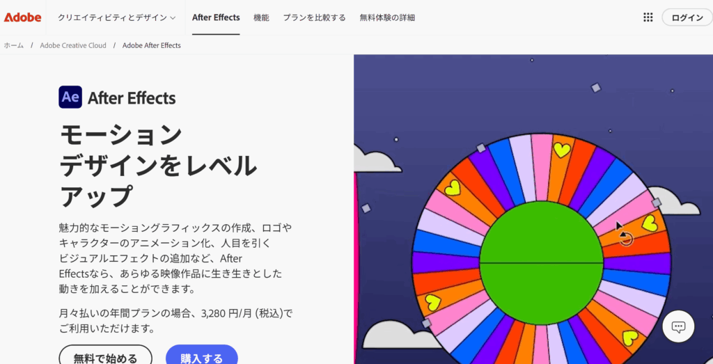713x364 pixels.
Task: Click the Adobe logo in the header
Action: point(22,17)
